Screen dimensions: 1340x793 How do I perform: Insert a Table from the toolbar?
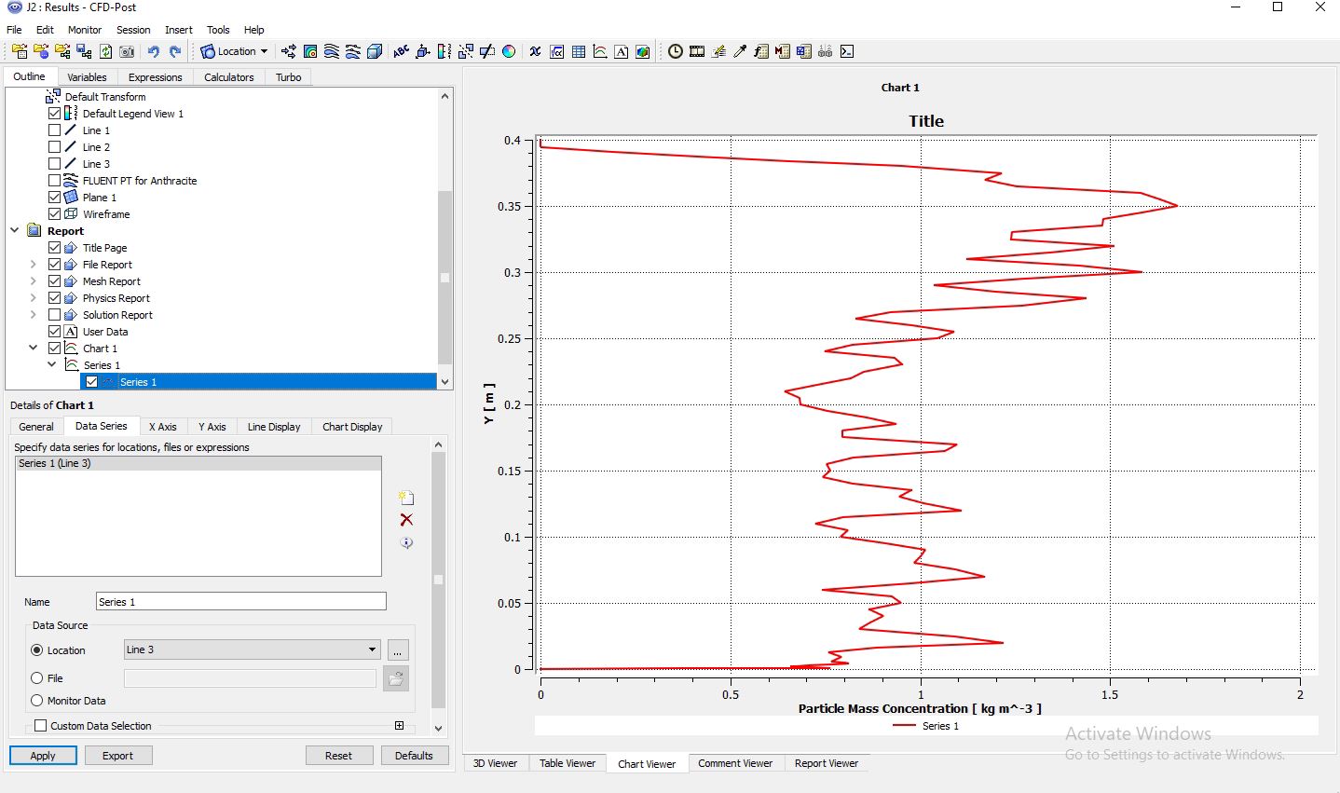(x=579, y=51)
